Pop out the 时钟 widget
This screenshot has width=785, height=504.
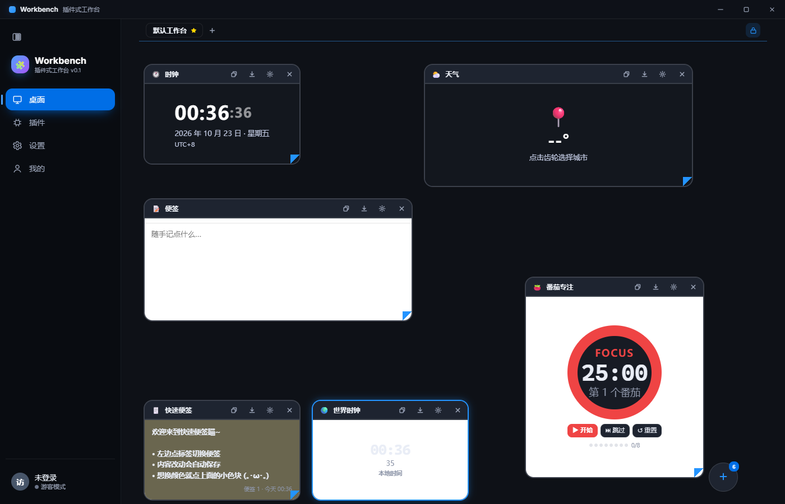(234, 74)
